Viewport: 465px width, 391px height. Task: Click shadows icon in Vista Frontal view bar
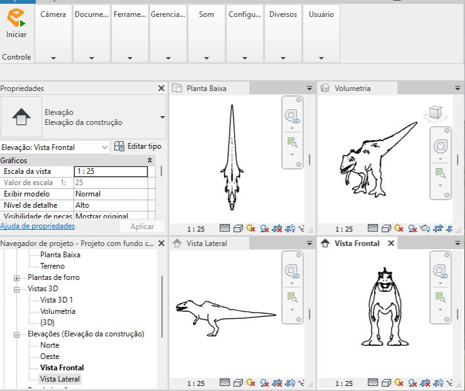[x=412, y=383]
